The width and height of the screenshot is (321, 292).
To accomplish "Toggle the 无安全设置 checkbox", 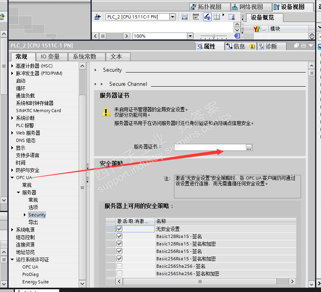I will coord(120,229).
